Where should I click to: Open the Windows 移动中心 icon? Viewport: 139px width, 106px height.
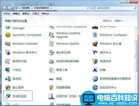[x=8, y=52]
